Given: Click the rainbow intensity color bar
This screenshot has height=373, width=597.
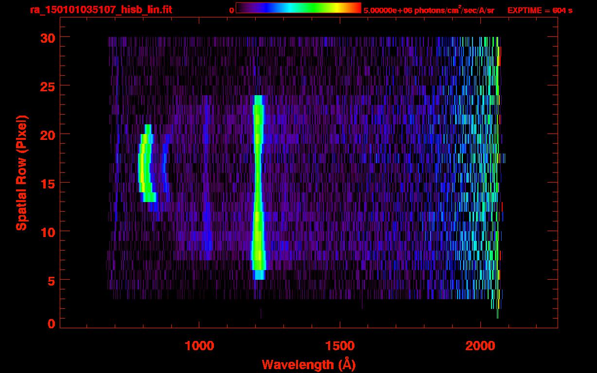Looking at the screenshot, I should (298, 8).
